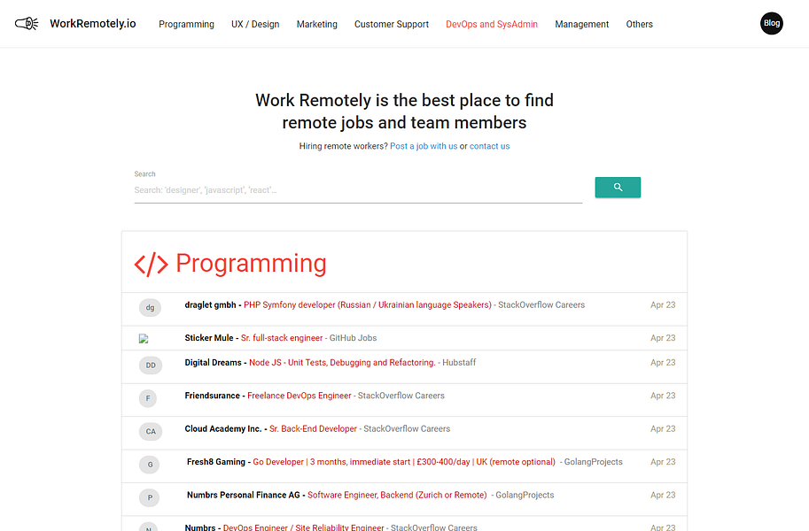Screen dimensions: 809x531
Task: Click 'GolangProjects' source on Fresh8 Gaming row
Action: [x=594, y=462]
